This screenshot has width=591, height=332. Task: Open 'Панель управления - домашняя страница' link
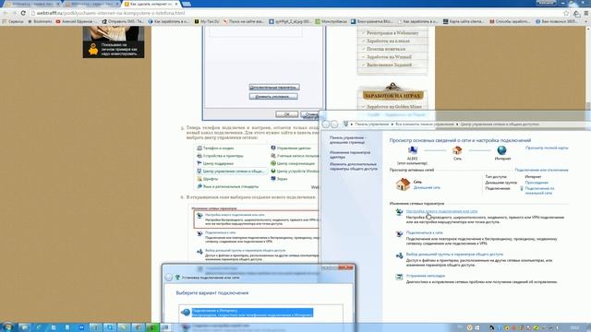coord(347,140)
